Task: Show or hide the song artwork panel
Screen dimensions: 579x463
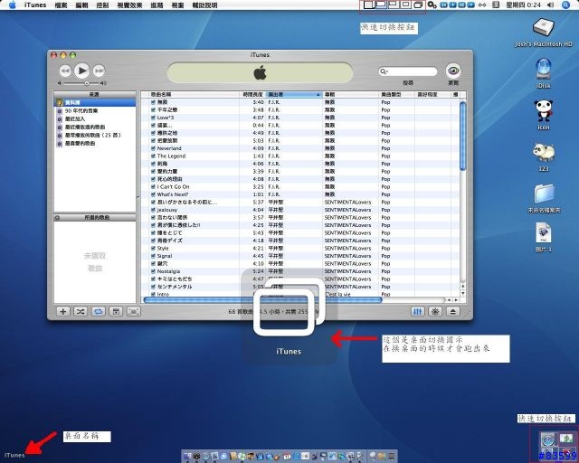Action: (116, 312)
